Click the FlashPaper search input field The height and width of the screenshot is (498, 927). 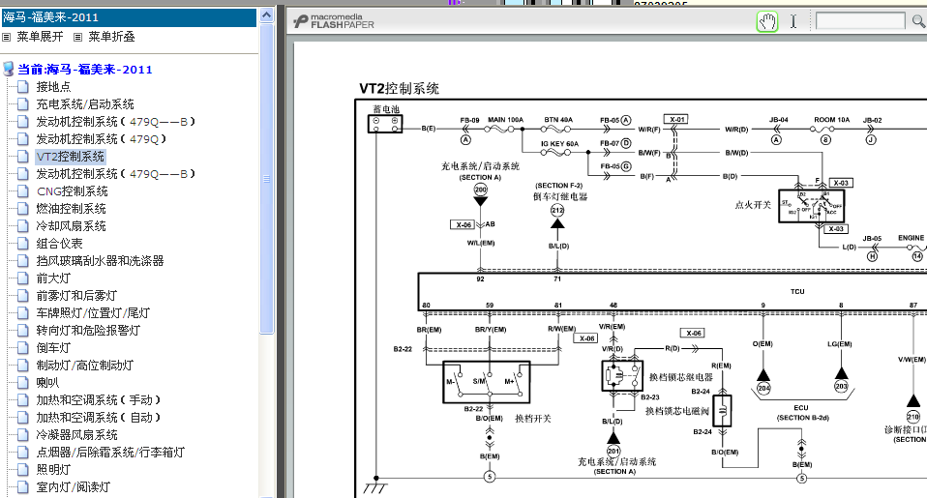[x=860, y=21]
